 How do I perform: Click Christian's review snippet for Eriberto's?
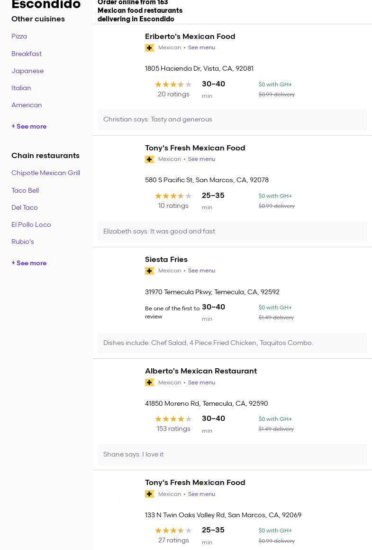158,120
